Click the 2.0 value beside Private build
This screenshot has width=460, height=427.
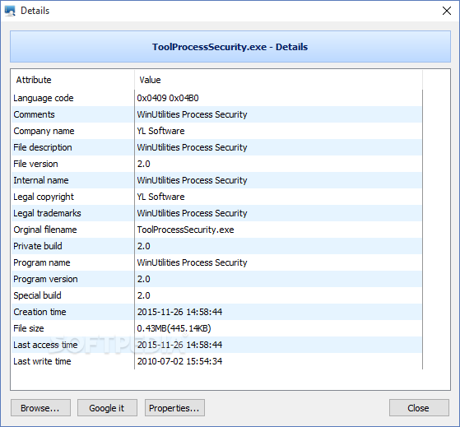[143, 246]
